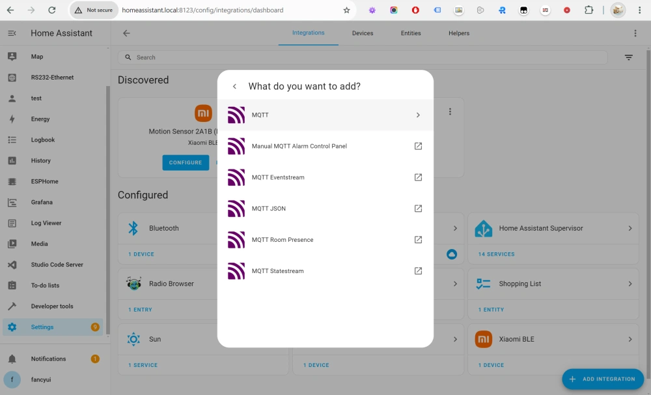Expand Shopping List integration

(630, 284)
